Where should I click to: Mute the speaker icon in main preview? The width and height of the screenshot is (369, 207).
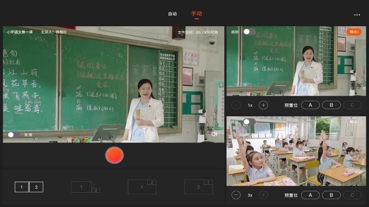pos(214,134)
